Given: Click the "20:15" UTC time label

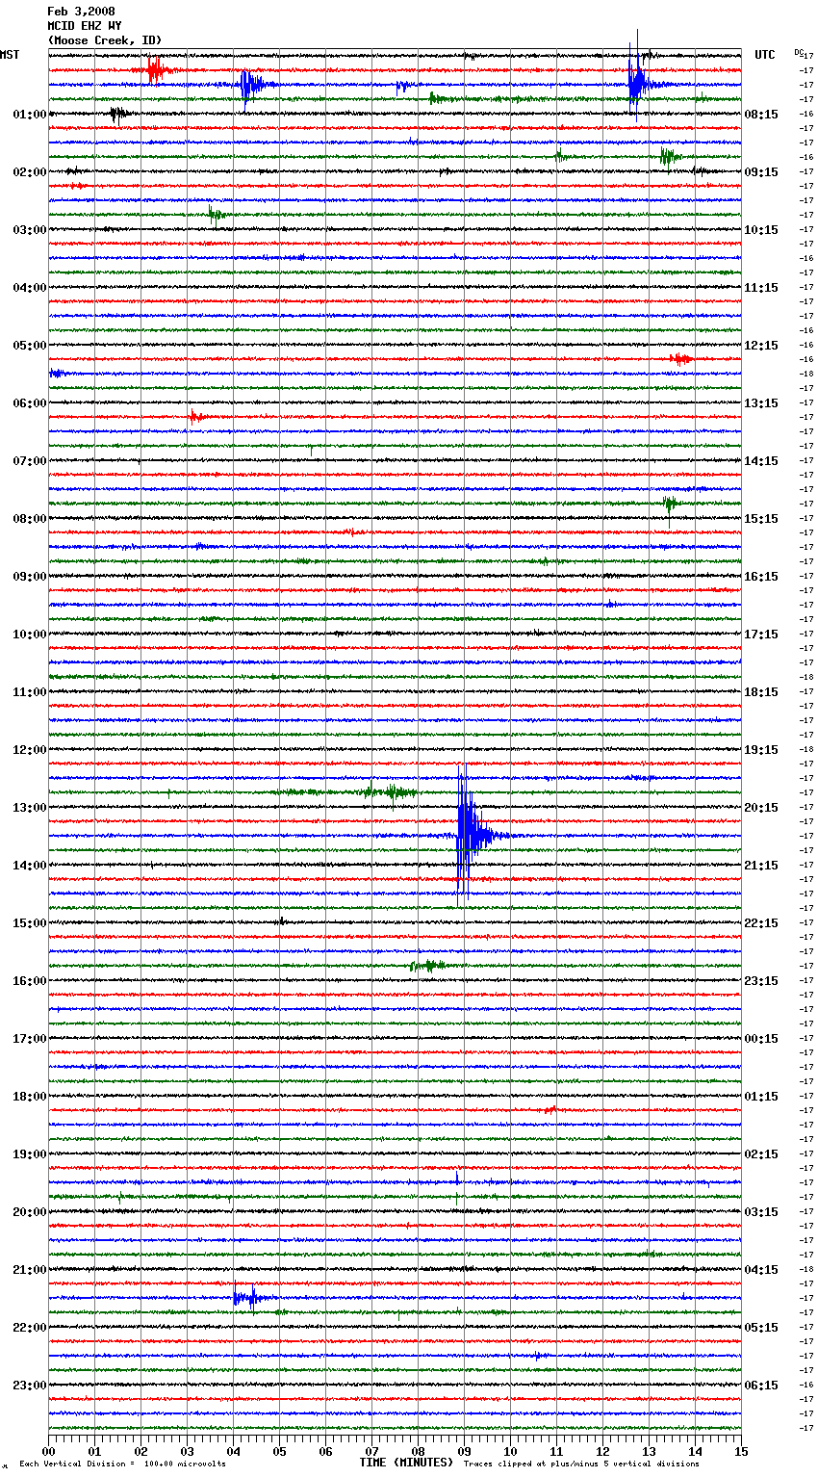Looking at the screenshot, I should (761, 808).
